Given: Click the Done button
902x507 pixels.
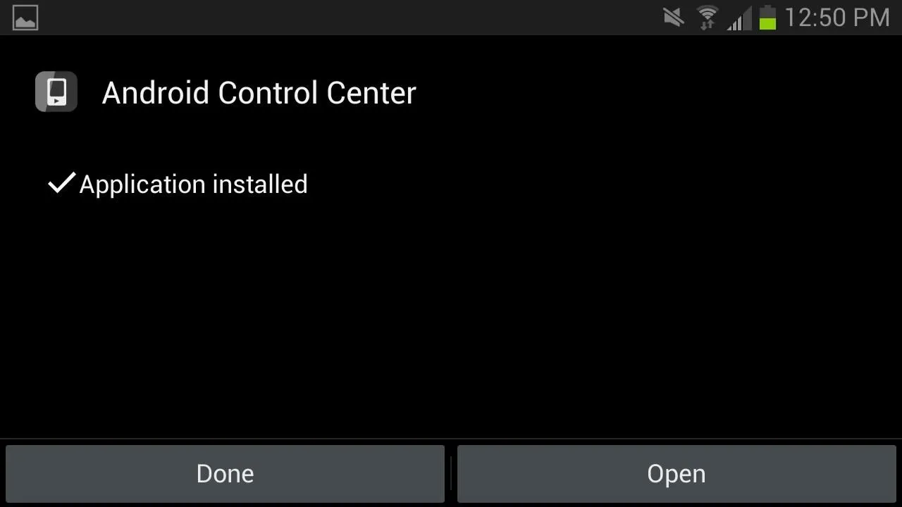Looking at the screenshot, I should 225,474.
